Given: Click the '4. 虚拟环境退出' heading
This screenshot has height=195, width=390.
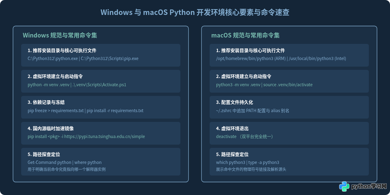Looking at the screenshot, I should [x=232, y=129].
